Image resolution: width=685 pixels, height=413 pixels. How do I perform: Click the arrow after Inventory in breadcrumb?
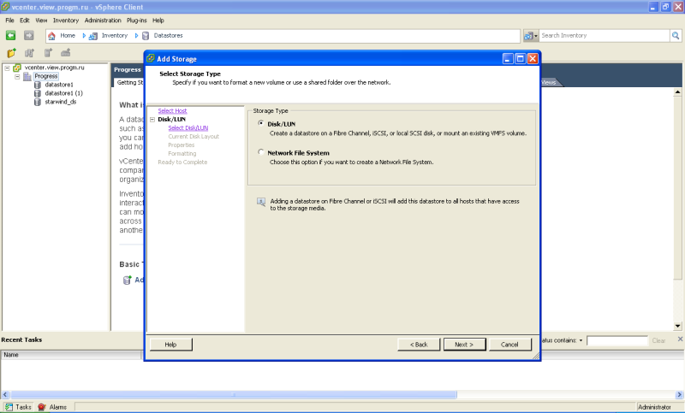(136, 36)
